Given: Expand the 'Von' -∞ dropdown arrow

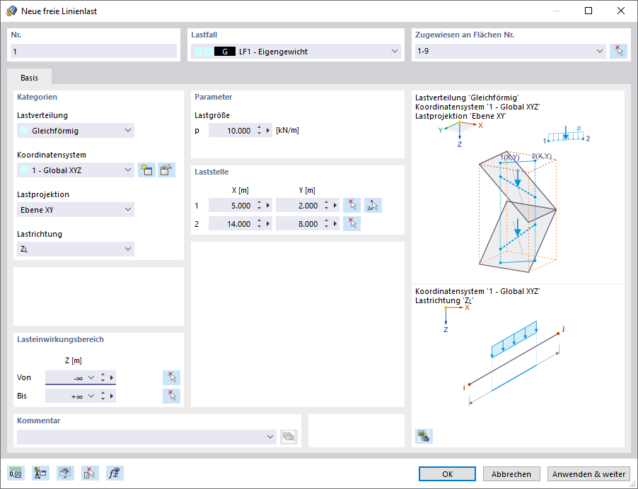Looking at the screenshot, I should pyautogui.click(x=91, y=377).
